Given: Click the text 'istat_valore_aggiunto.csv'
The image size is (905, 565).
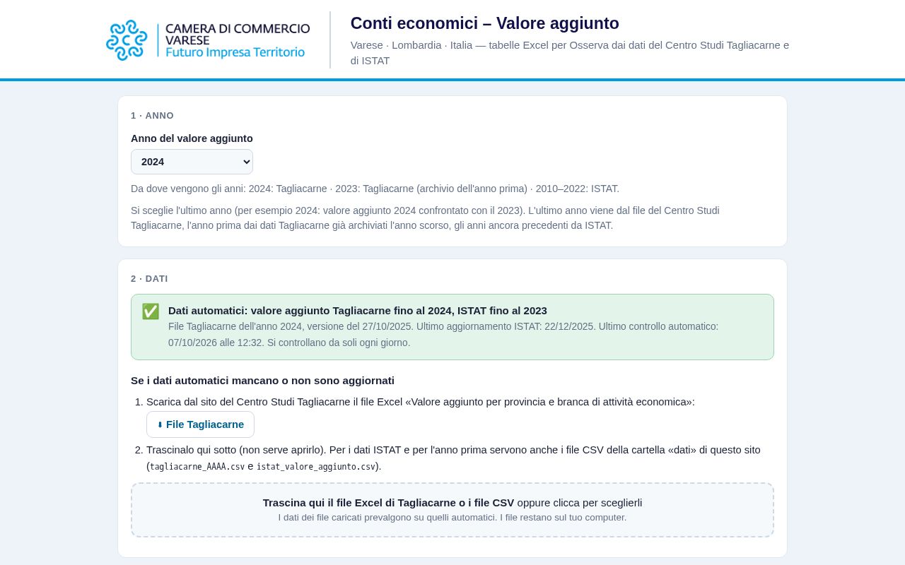Looking at the screenshot, I should pos(316,467).
